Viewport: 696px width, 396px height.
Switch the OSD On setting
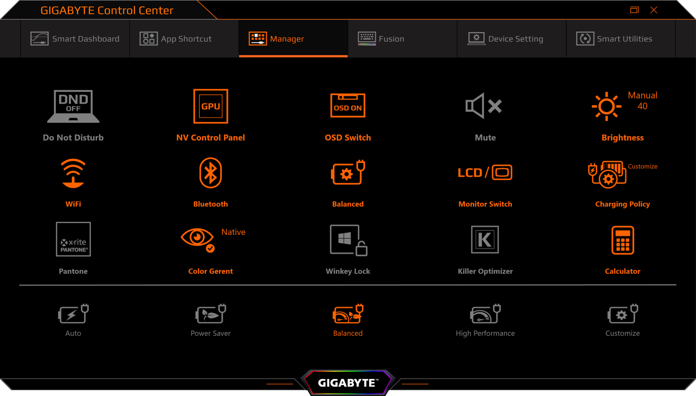(x=348, y=106)
